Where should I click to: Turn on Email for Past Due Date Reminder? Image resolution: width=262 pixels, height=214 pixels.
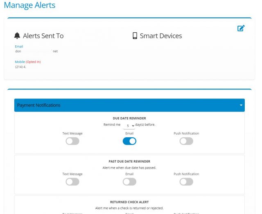129,182
